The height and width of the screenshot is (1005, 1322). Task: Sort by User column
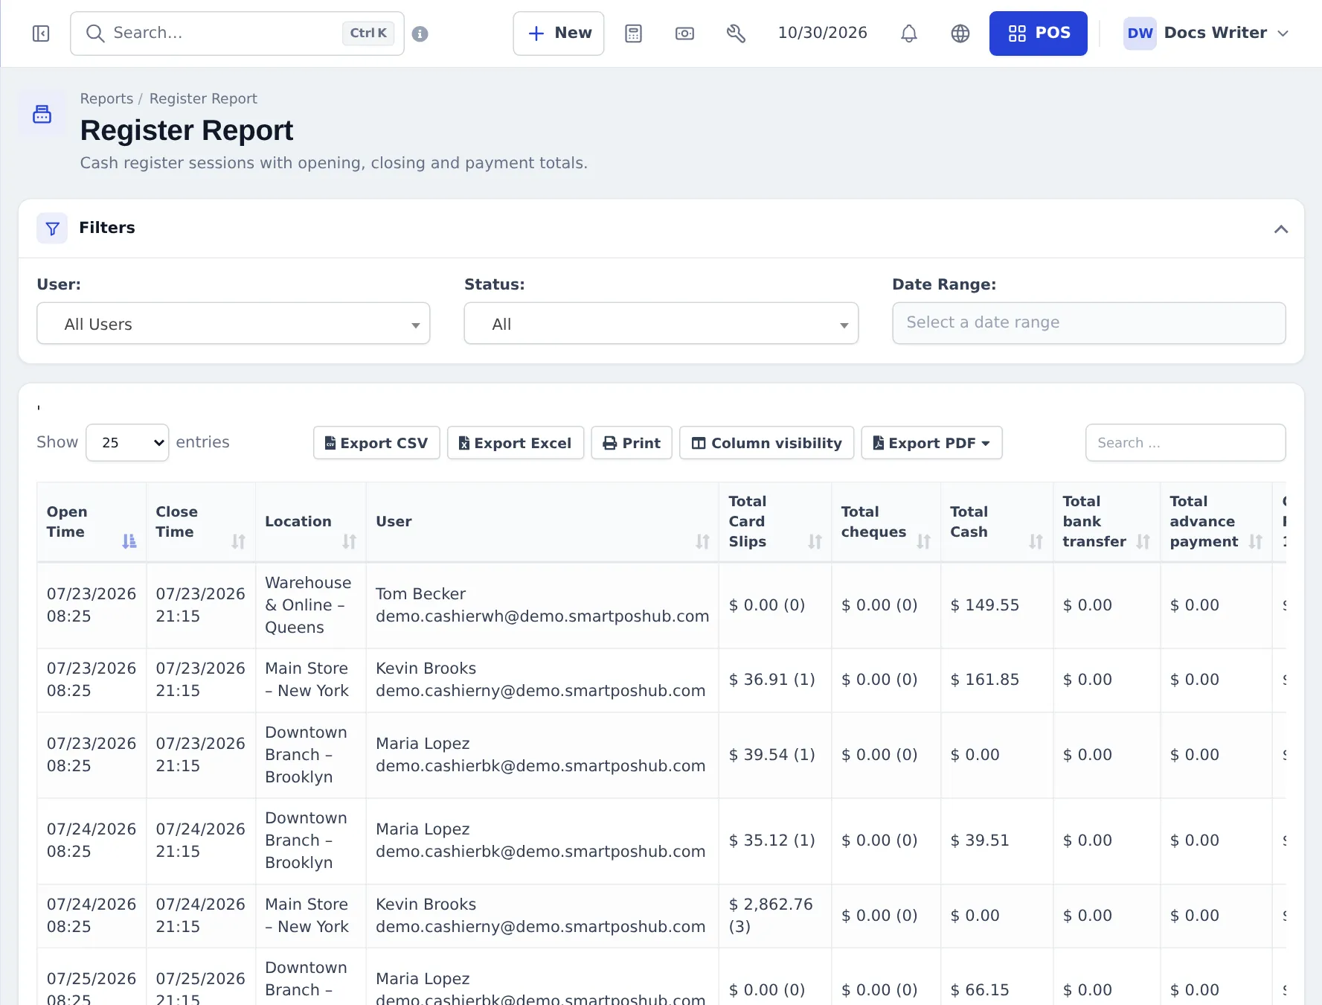click(542, 522)
